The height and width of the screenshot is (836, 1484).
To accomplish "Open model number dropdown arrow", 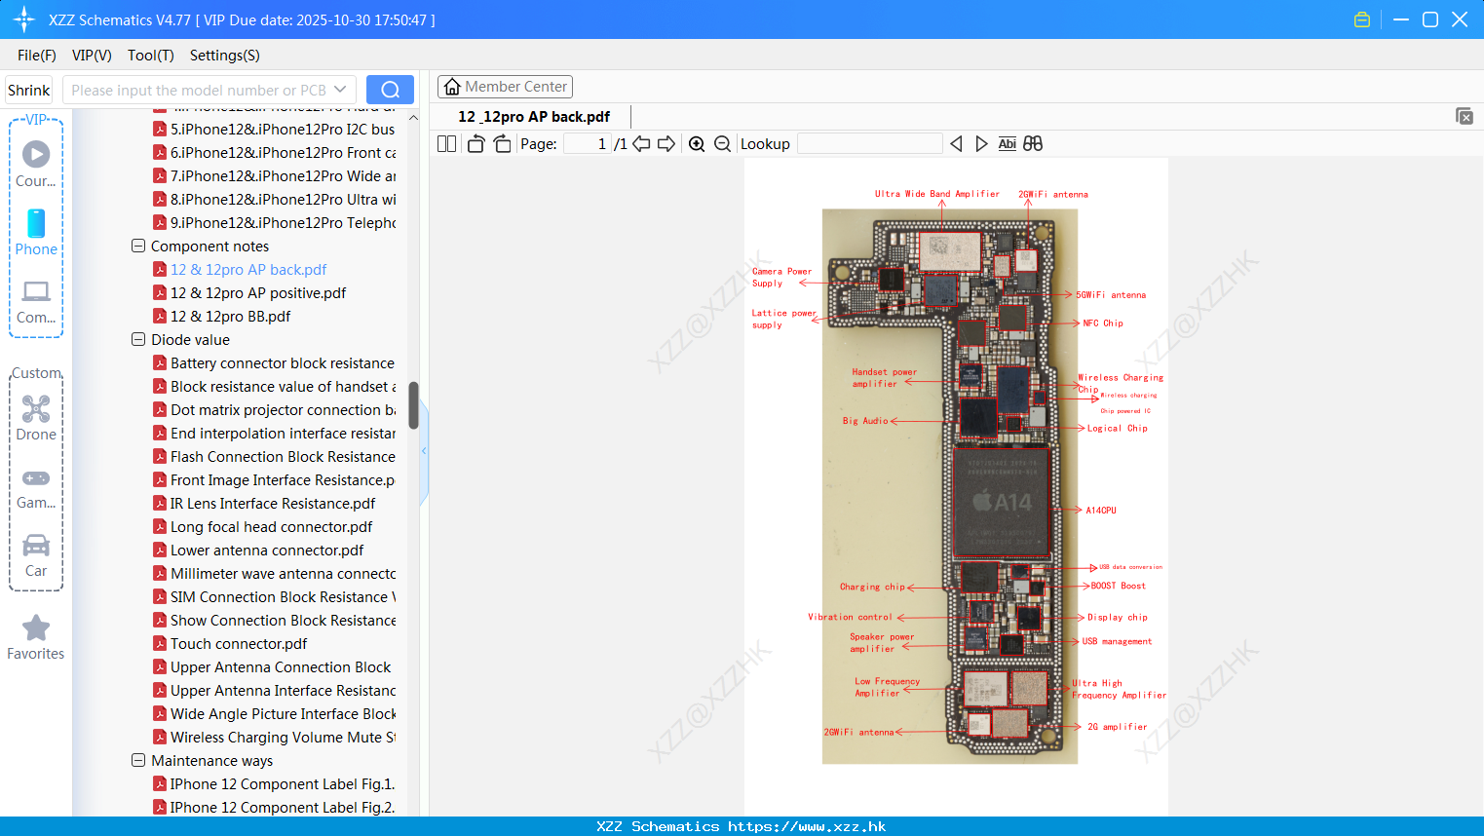I will click(x=340, y=90).
